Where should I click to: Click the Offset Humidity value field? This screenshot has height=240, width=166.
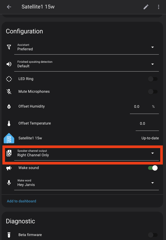click(x=144, y=107)
